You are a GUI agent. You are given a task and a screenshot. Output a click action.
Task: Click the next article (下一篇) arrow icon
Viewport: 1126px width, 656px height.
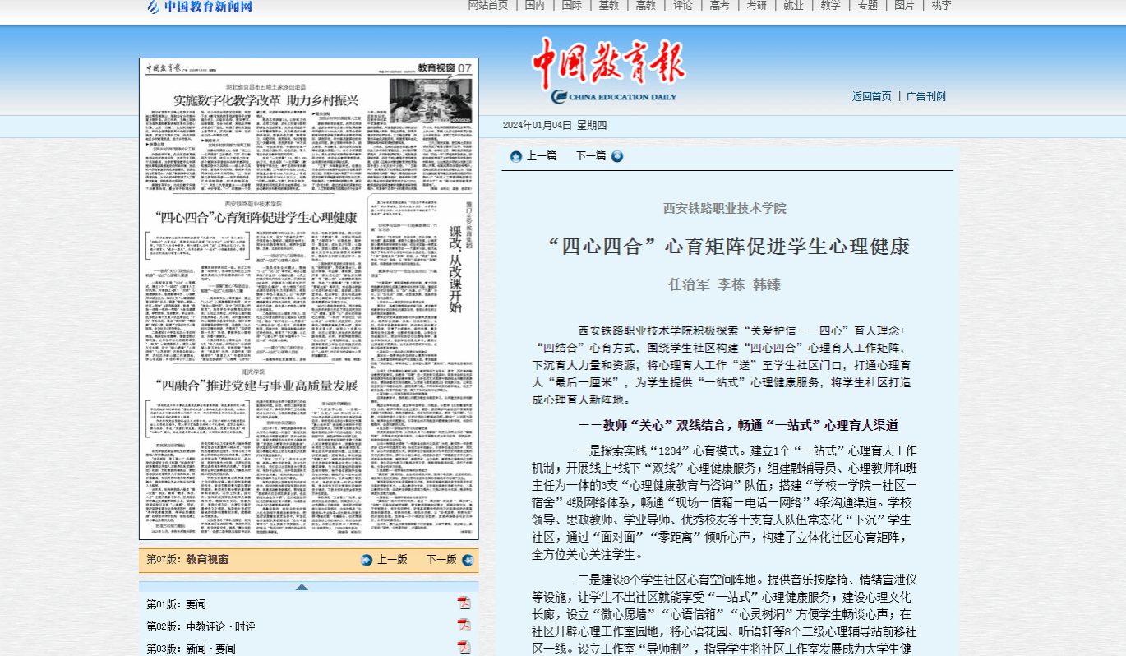point(616,156)
